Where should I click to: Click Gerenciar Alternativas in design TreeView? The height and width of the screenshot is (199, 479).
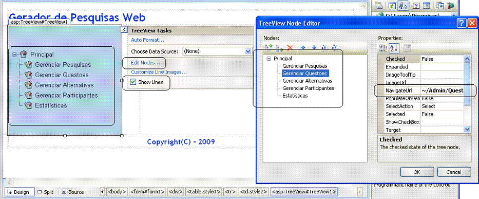pos(64,85)
